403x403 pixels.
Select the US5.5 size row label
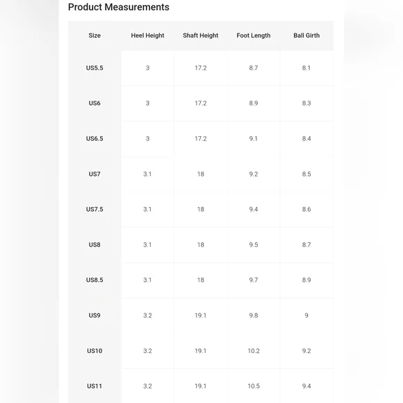(x=94, y=68)
